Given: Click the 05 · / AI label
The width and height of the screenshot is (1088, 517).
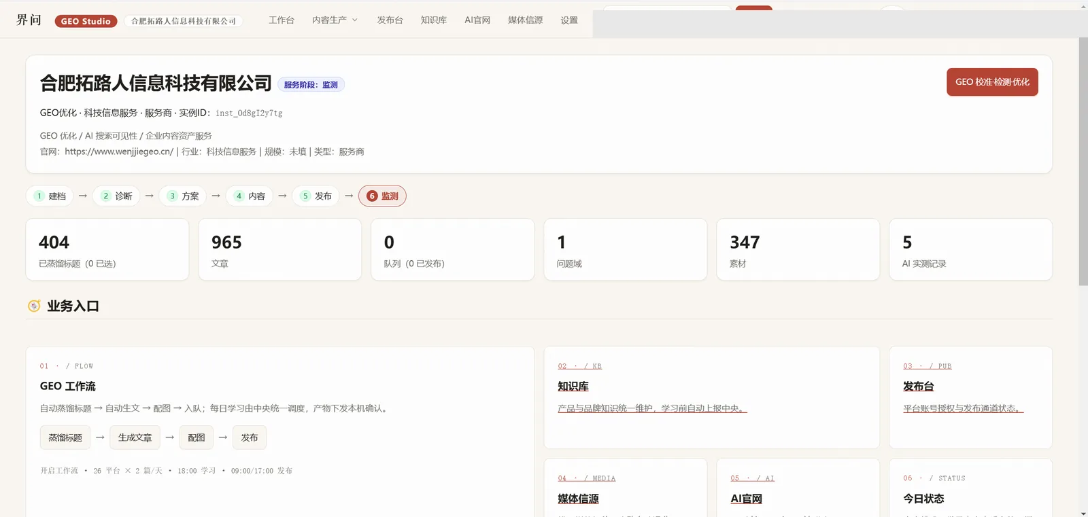Looking at the screenshot, I should click(x=753, y=478).
